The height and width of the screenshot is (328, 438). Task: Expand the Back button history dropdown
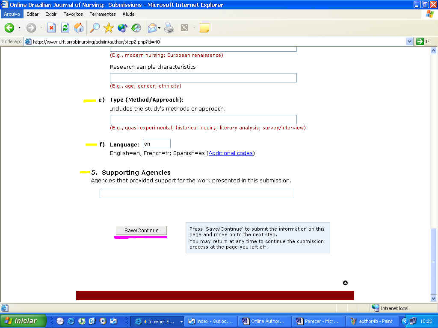[19, 28]
